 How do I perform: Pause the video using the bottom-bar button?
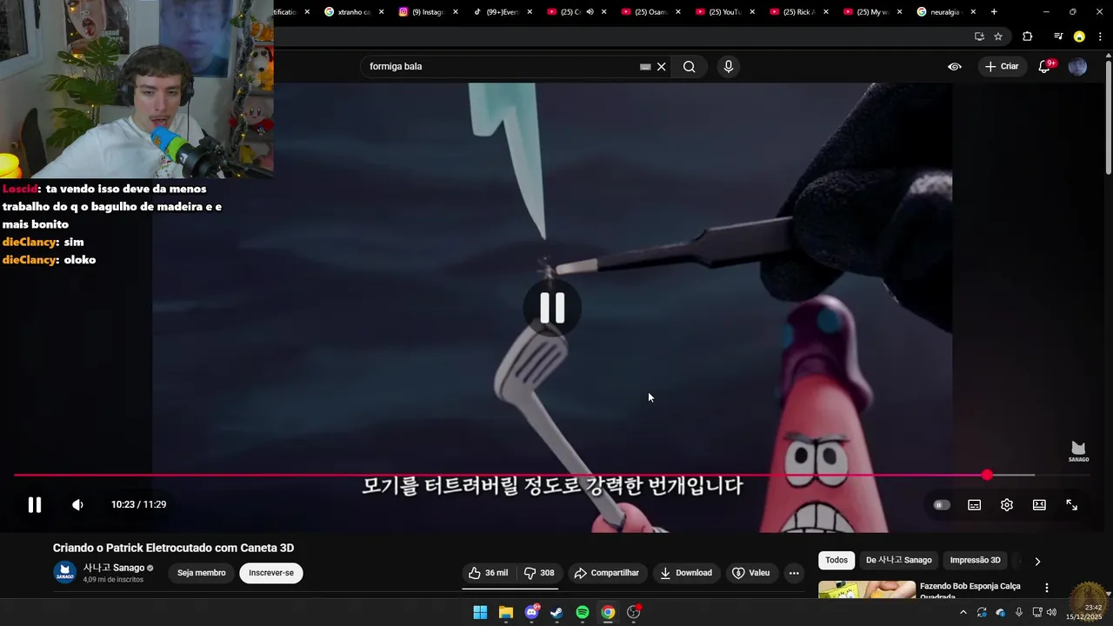click(x=35, y=505)
